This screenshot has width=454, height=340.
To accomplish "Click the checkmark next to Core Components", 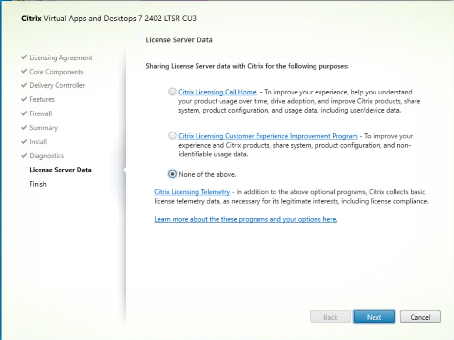I will coord(24,71).
